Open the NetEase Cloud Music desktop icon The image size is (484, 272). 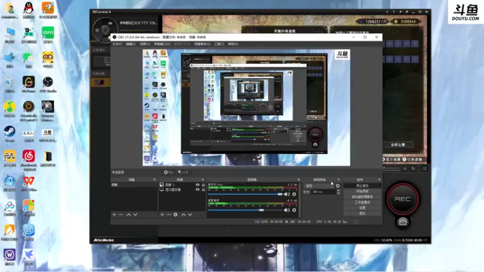click(x=28, y=160)
